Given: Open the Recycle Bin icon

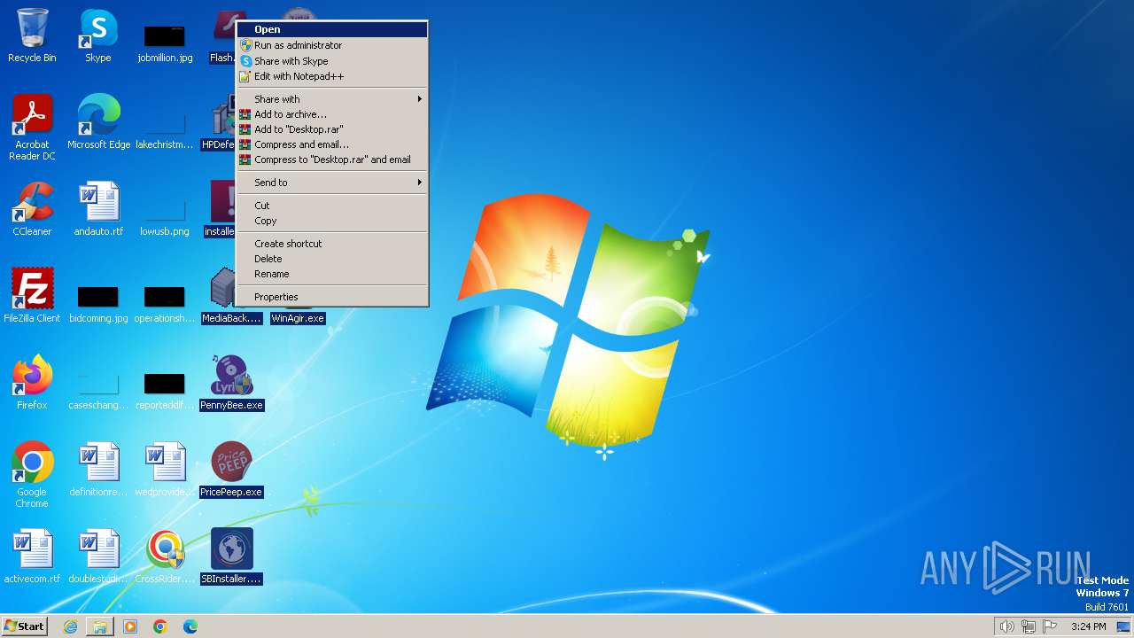Looking at the screenshot, I should [32, 35].
